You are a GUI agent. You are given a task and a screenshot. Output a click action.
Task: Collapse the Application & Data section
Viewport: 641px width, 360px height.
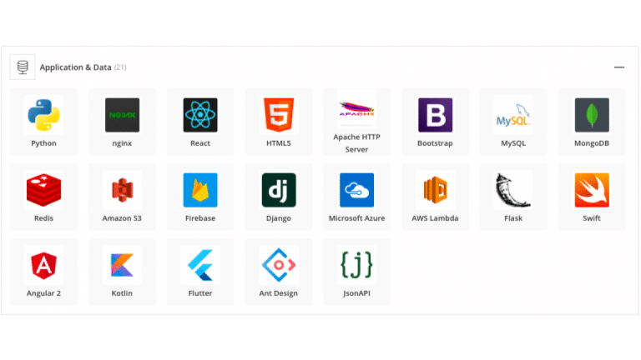(x=618, y=67)
